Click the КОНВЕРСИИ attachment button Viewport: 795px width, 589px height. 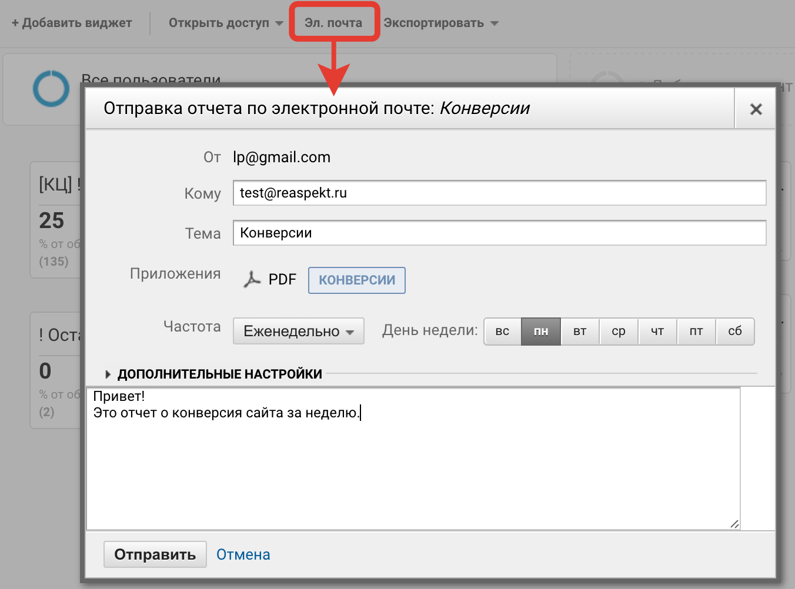click(x=356, y=280)
